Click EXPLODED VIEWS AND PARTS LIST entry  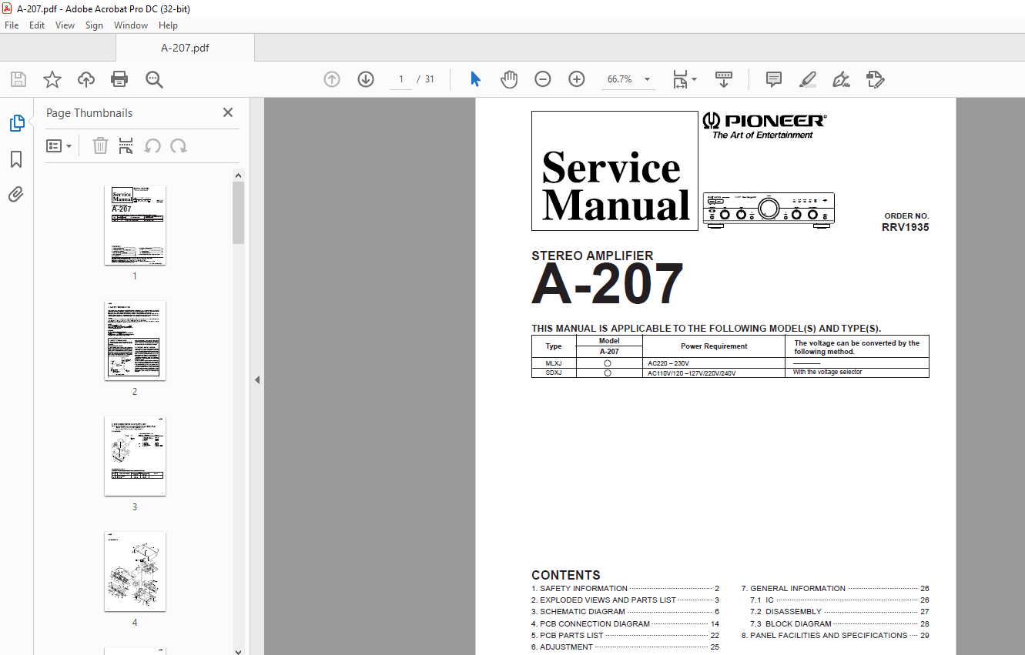click(x=625, y=600)
